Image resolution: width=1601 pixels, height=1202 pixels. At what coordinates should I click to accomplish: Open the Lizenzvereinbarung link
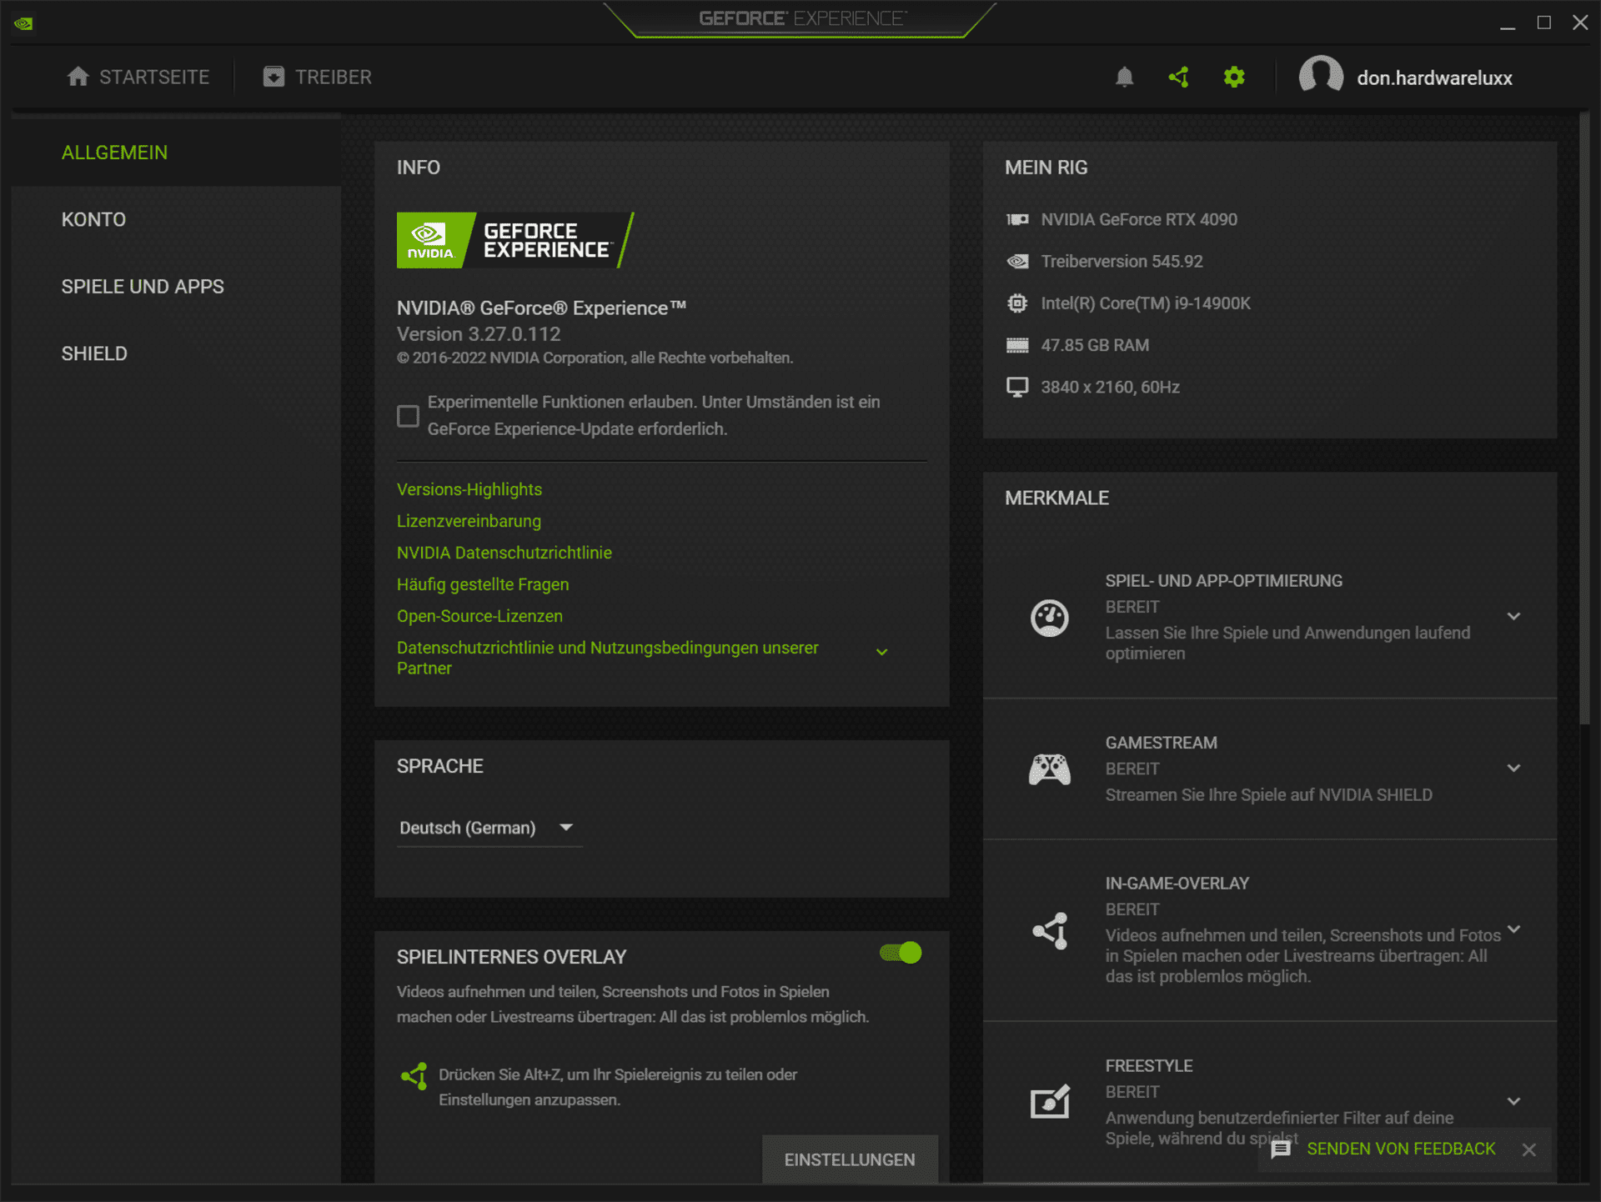[x=469, y=521]
